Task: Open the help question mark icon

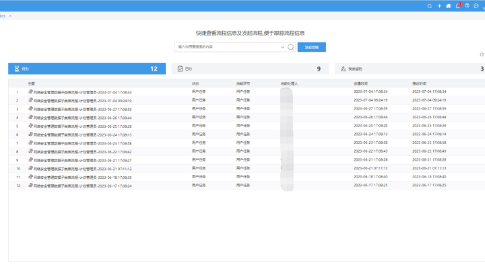Action: coord(467,5)
